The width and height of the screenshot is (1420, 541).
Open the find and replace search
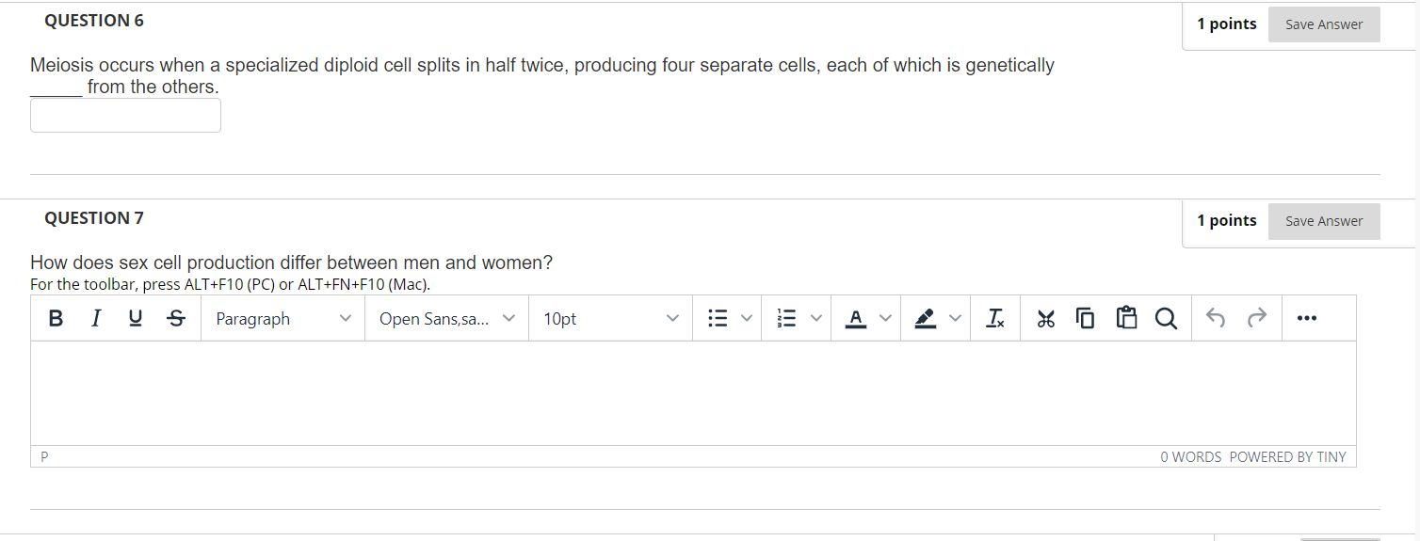tap(1166, 319)
